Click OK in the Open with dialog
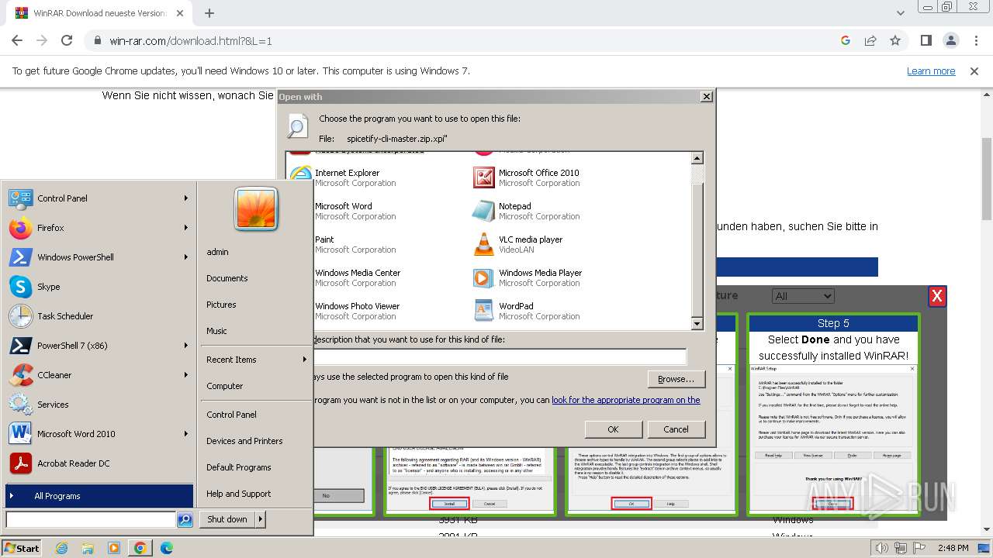 coord(613,429)
